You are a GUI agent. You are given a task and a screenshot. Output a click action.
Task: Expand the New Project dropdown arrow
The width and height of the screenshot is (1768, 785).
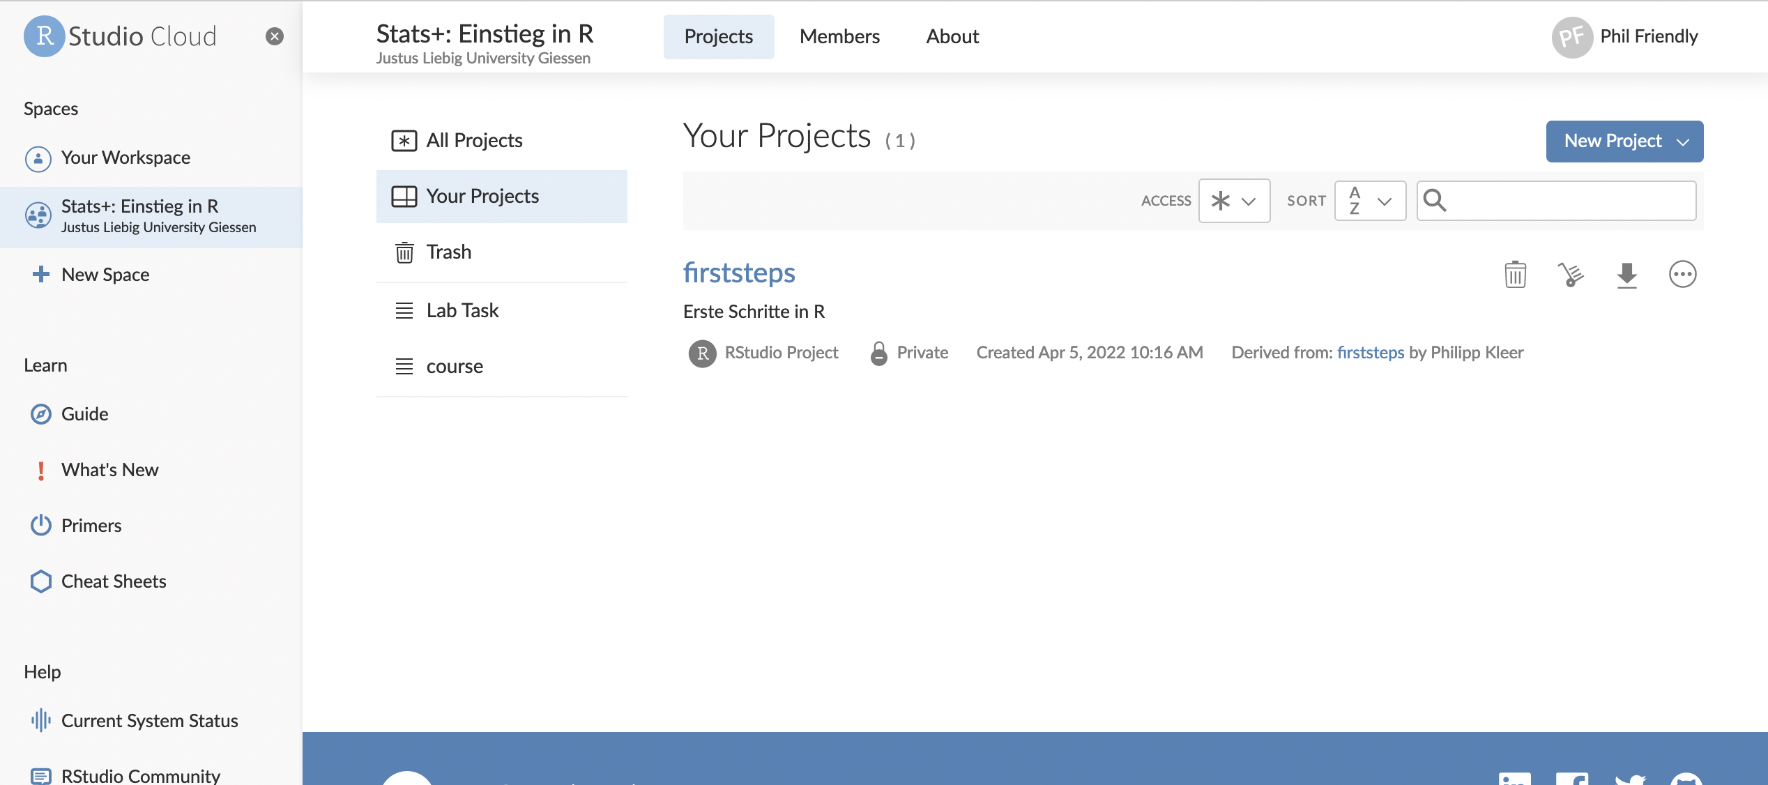[1682, 142]
